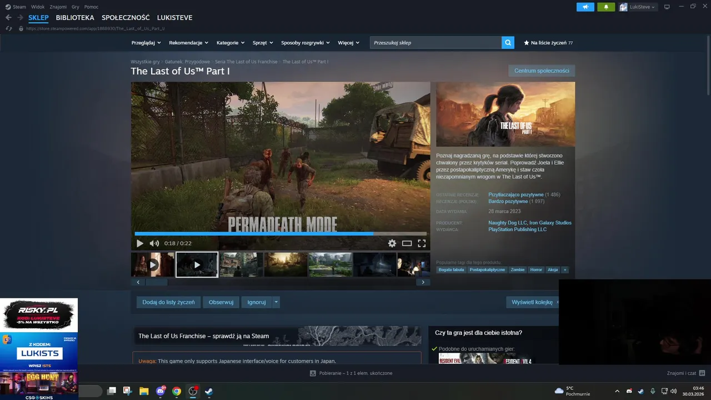Expand the Sposoby rozgrywki dropdown
Image resolution: width=711 pixels, height=400 pixels.
pyautogui.click(x=306, y=43)
